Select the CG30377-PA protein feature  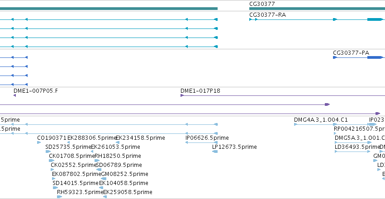click(358, 57)
